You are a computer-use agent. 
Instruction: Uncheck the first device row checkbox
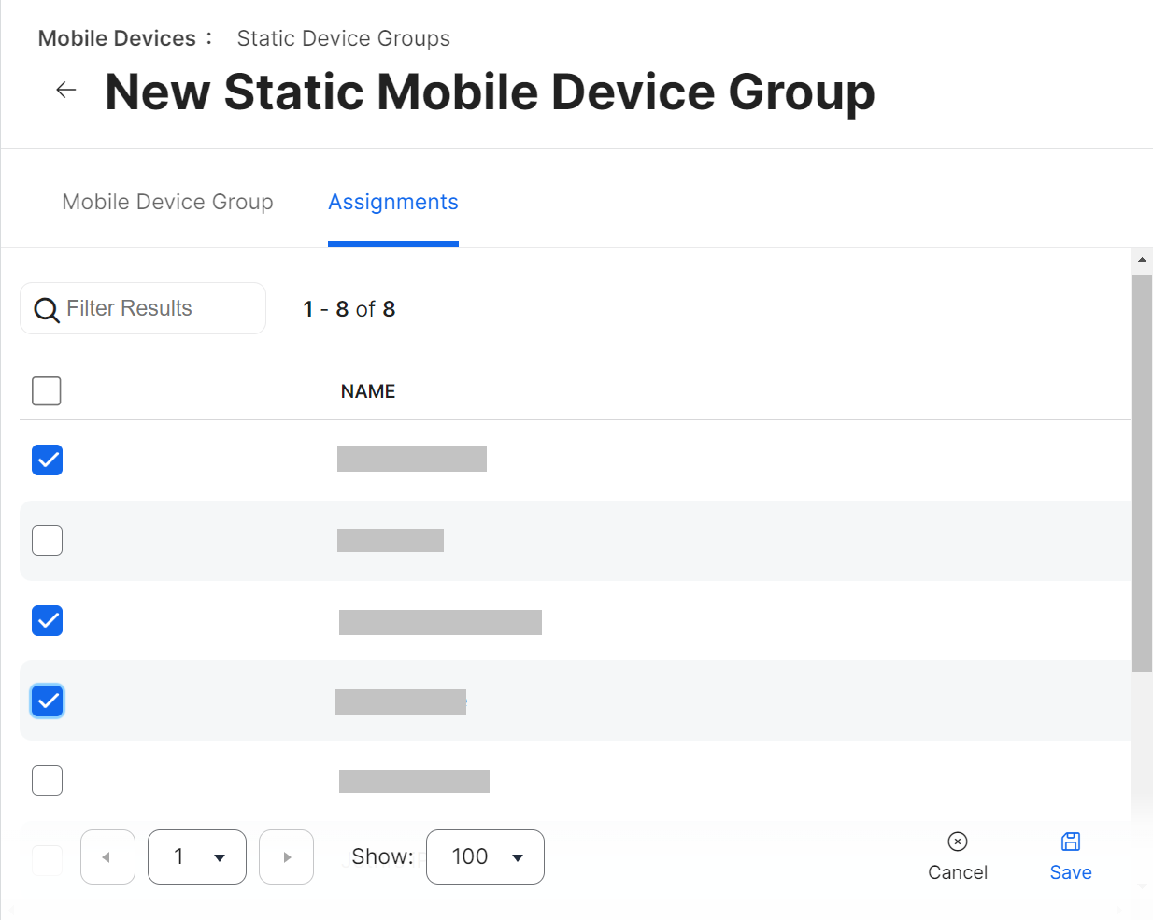coord(48,460)
